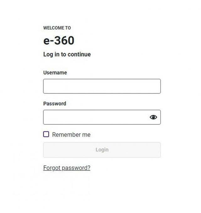The height and width of the screenshot is (213, 201).
Task: Reveal typed password using the eye button
Action: pos(153,117)
